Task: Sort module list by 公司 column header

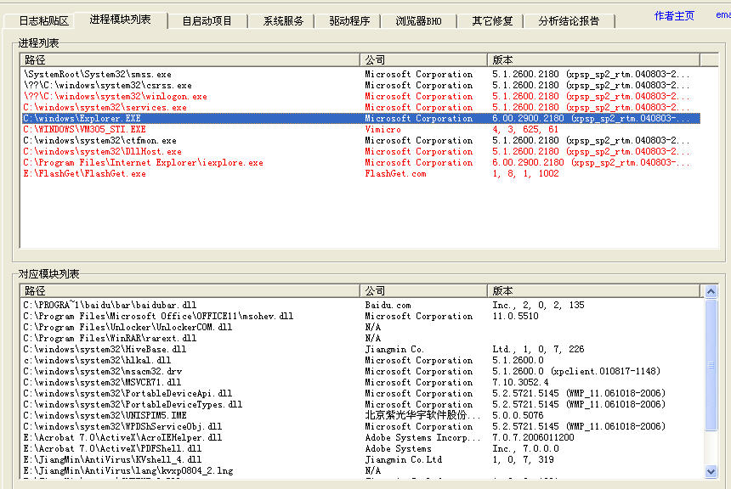Action: point(423,290)
